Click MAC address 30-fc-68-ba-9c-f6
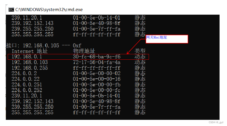 [97, 57]
